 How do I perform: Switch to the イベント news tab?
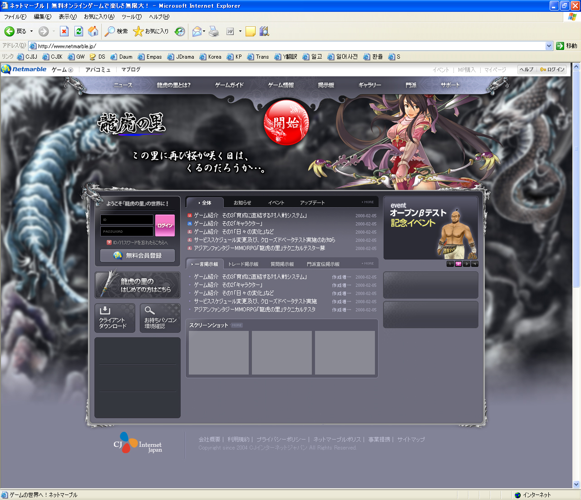[276, 203]
